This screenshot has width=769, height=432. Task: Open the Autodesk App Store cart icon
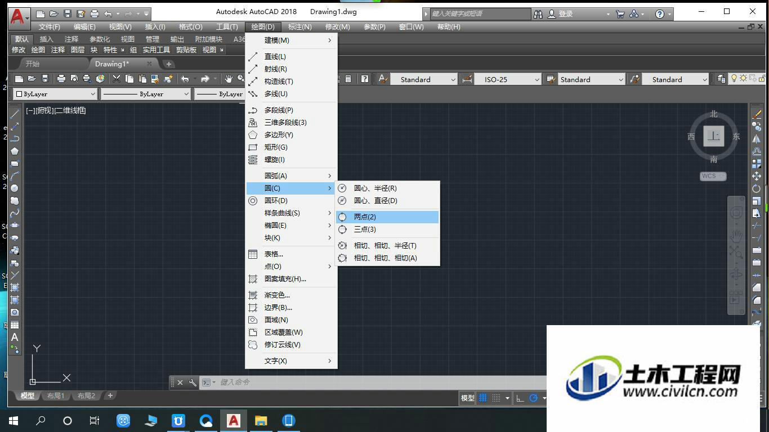[620, 13]
